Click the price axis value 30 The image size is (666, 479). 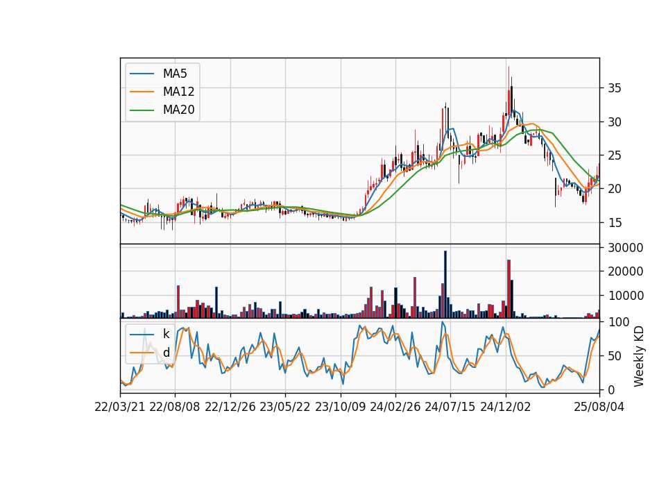click(x=615, y=122)
